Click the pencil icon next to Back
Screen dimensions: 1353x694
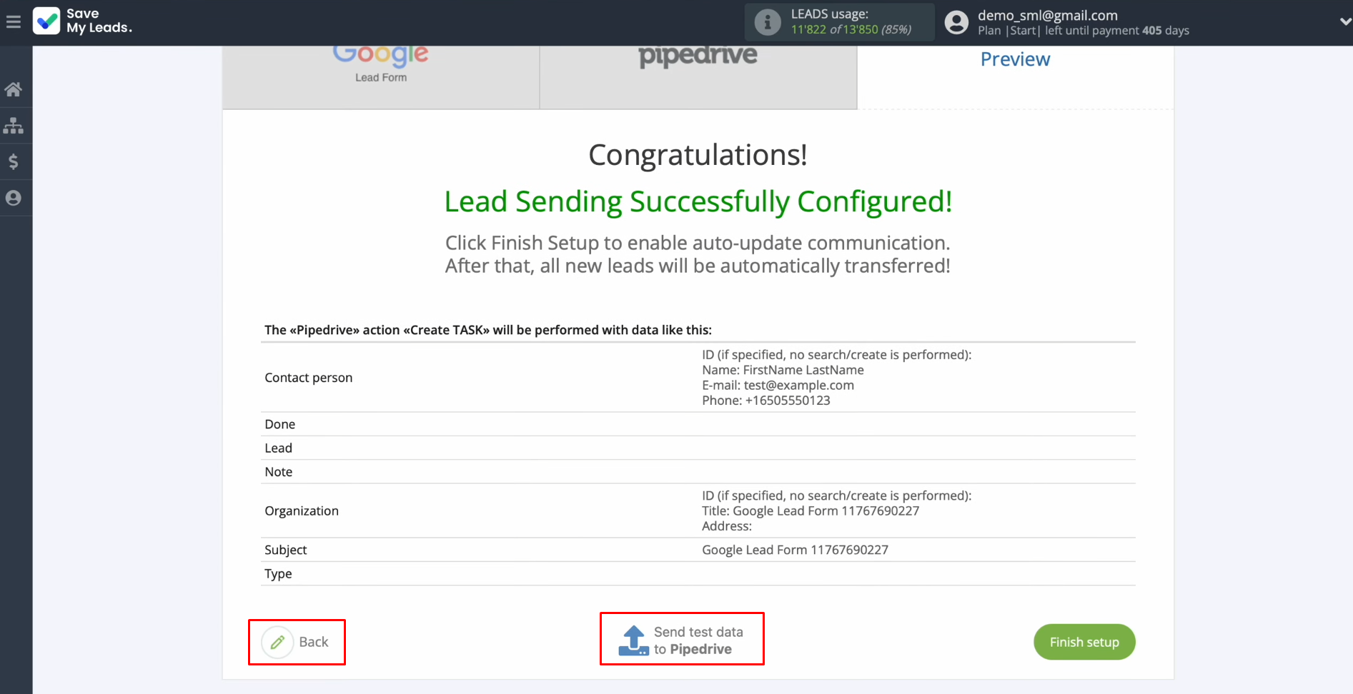[x=277, y=642]
